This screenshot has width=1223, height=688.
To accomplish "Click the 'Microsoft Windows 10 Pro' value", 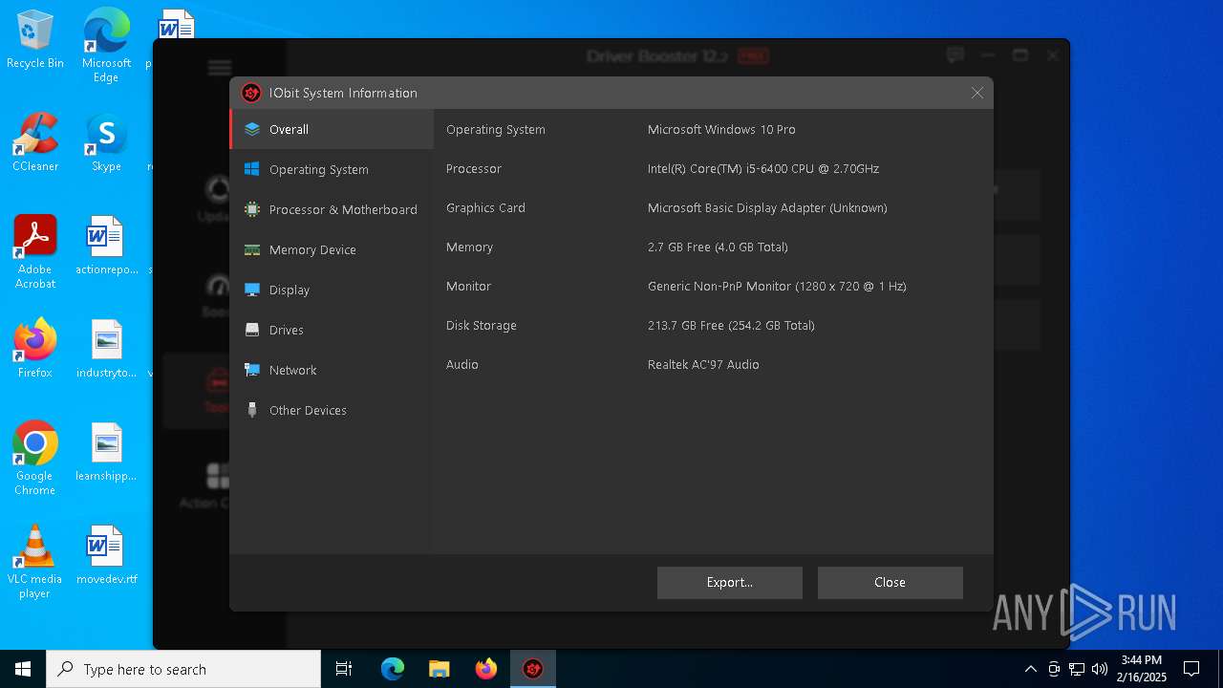I will pyautogui.click(x=721, y=129).
